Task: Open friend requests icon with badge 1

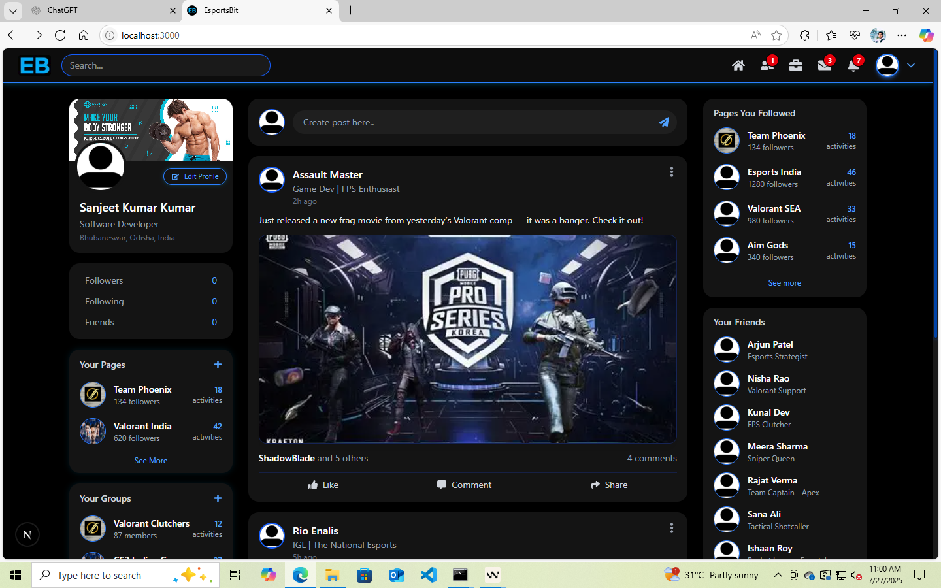Action: 767,65
